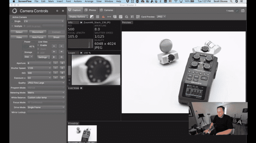This screenshot has width=256, height=143.
Task: Toggle the exposure clipping icon in toolbar
Action: (92, 17)
